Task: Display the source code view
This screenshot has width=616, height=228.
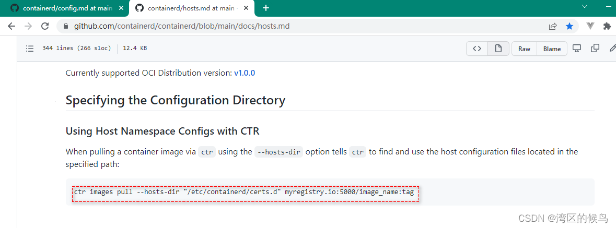Action: click(477, 49)
